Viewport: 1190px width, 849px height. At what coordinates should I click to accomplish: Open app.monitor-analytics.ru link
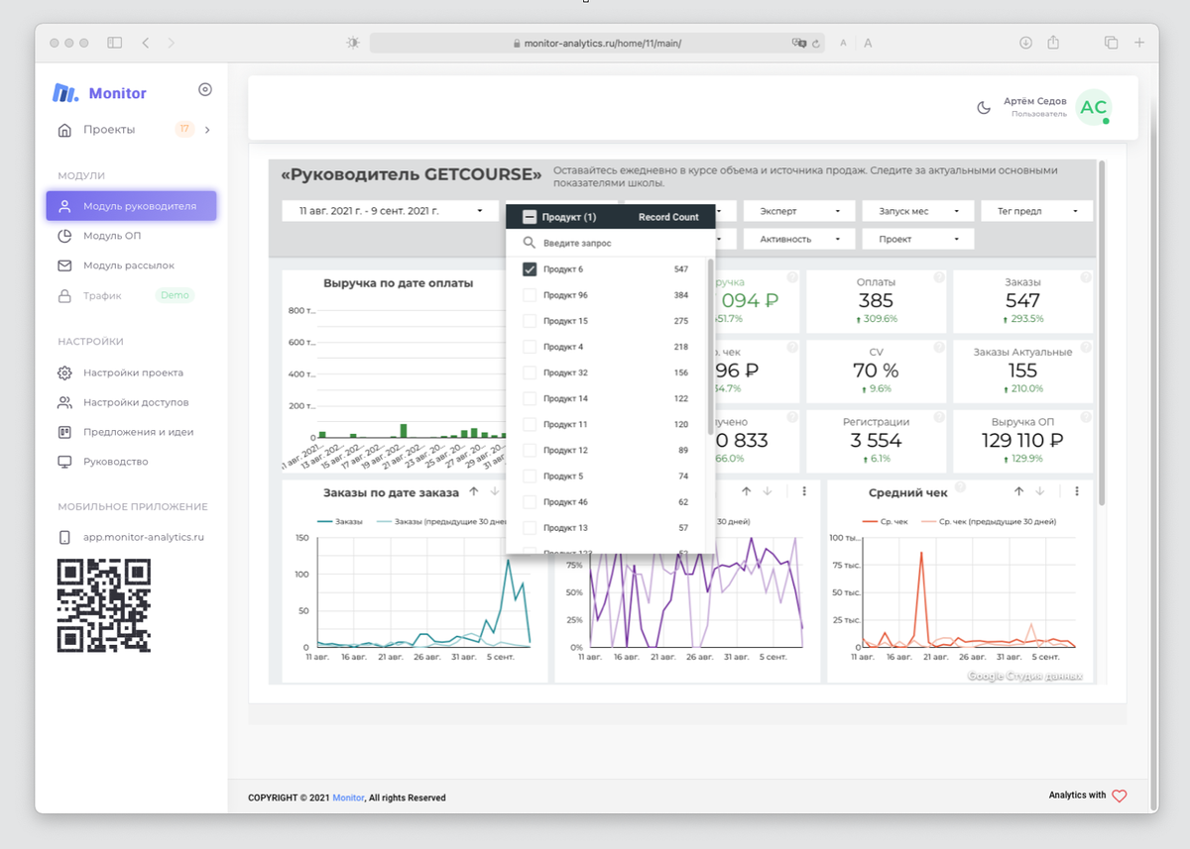(x=143, y=537)
